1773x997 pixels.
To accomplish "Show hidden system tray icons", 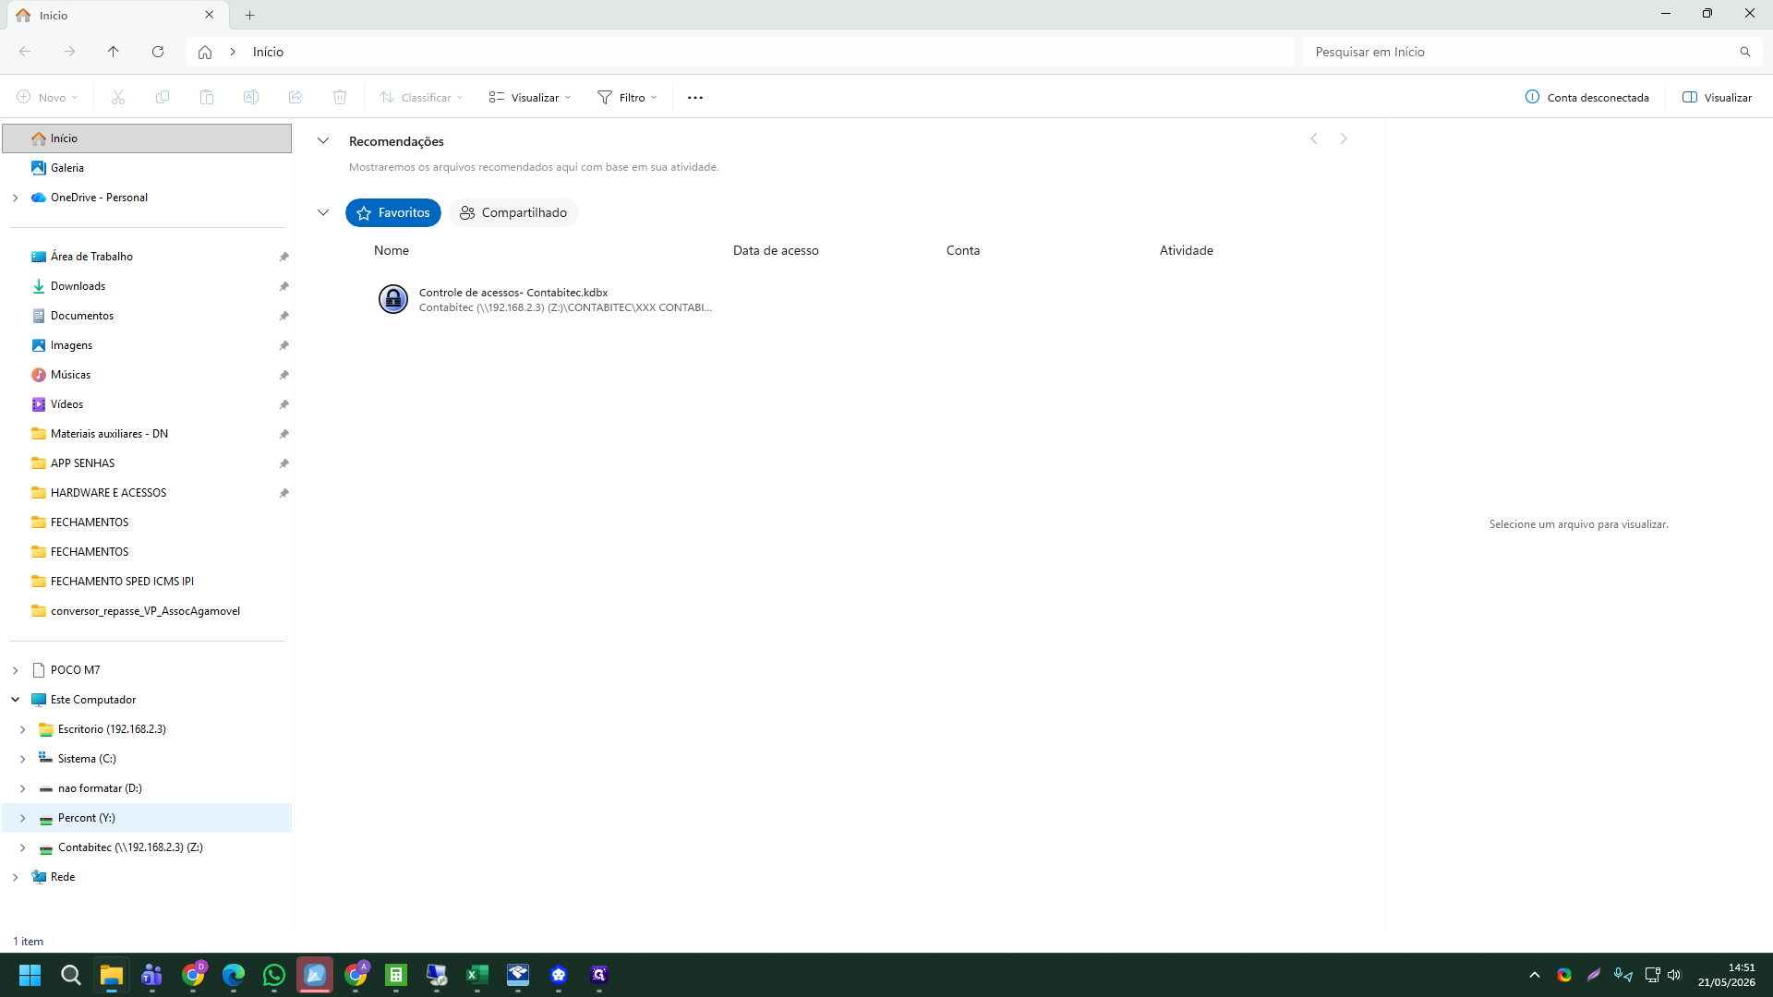I will 1535,975.
